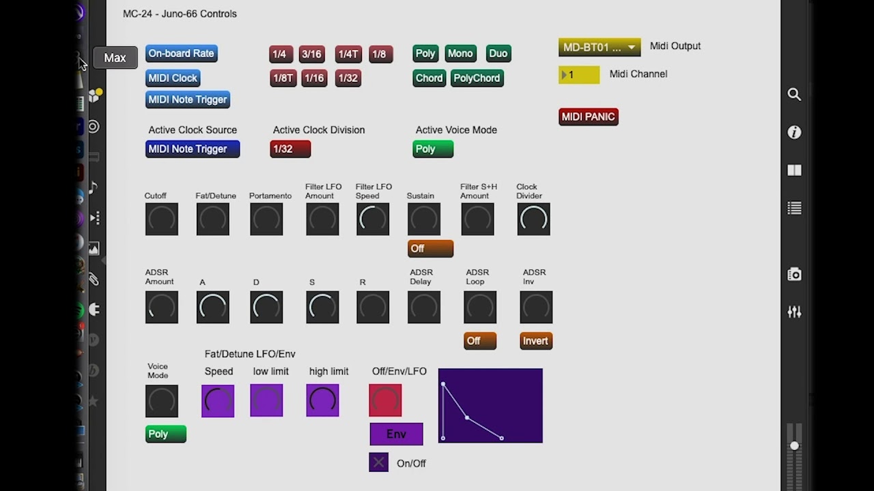This screenshot has height=491, width=874.
Task: Click the ADSR D decay knob
Action: click(x=266, y=307)
